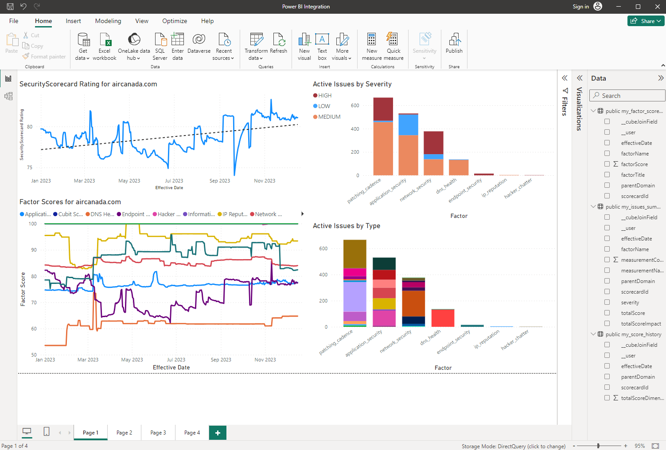Open the Optimize ribbon tab
666x450 pixels.
coord(175,21)
